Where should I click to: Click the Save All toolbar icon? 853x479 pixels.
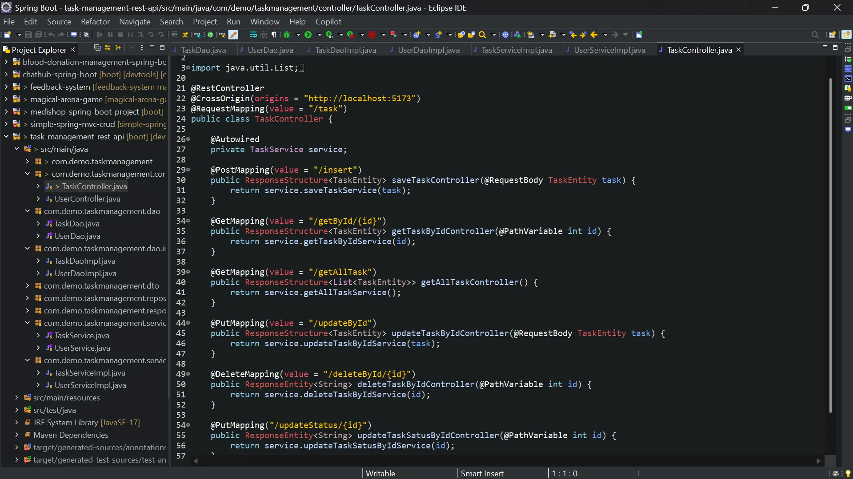pyautogui.click(x=39, y=35)
